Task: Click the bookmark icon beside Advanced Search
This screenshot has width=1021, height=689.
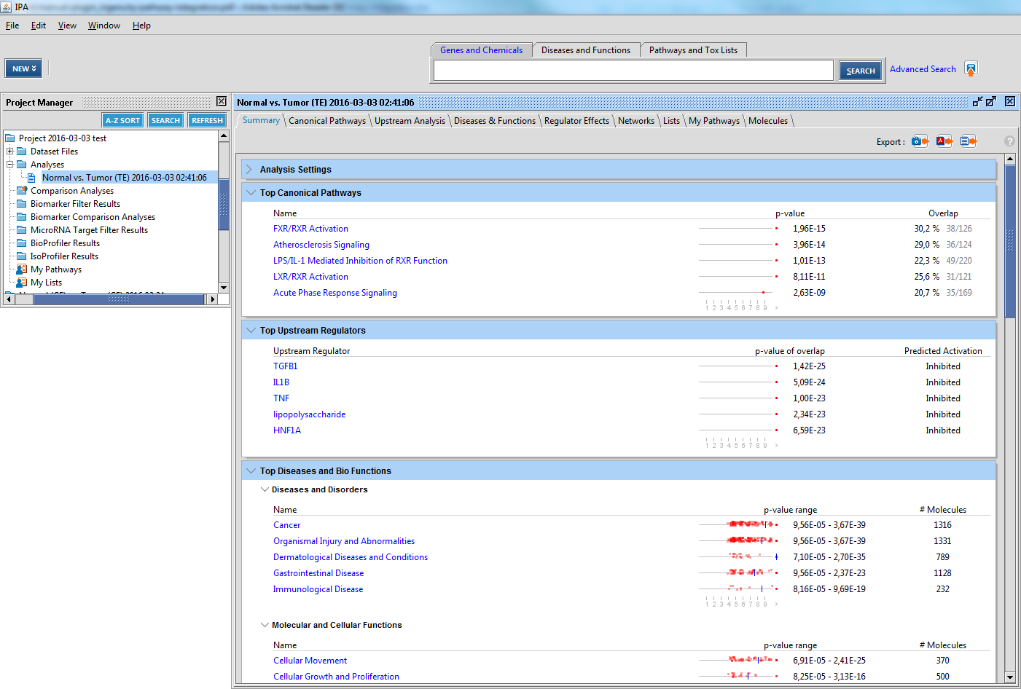Action: tap(971, 69)
